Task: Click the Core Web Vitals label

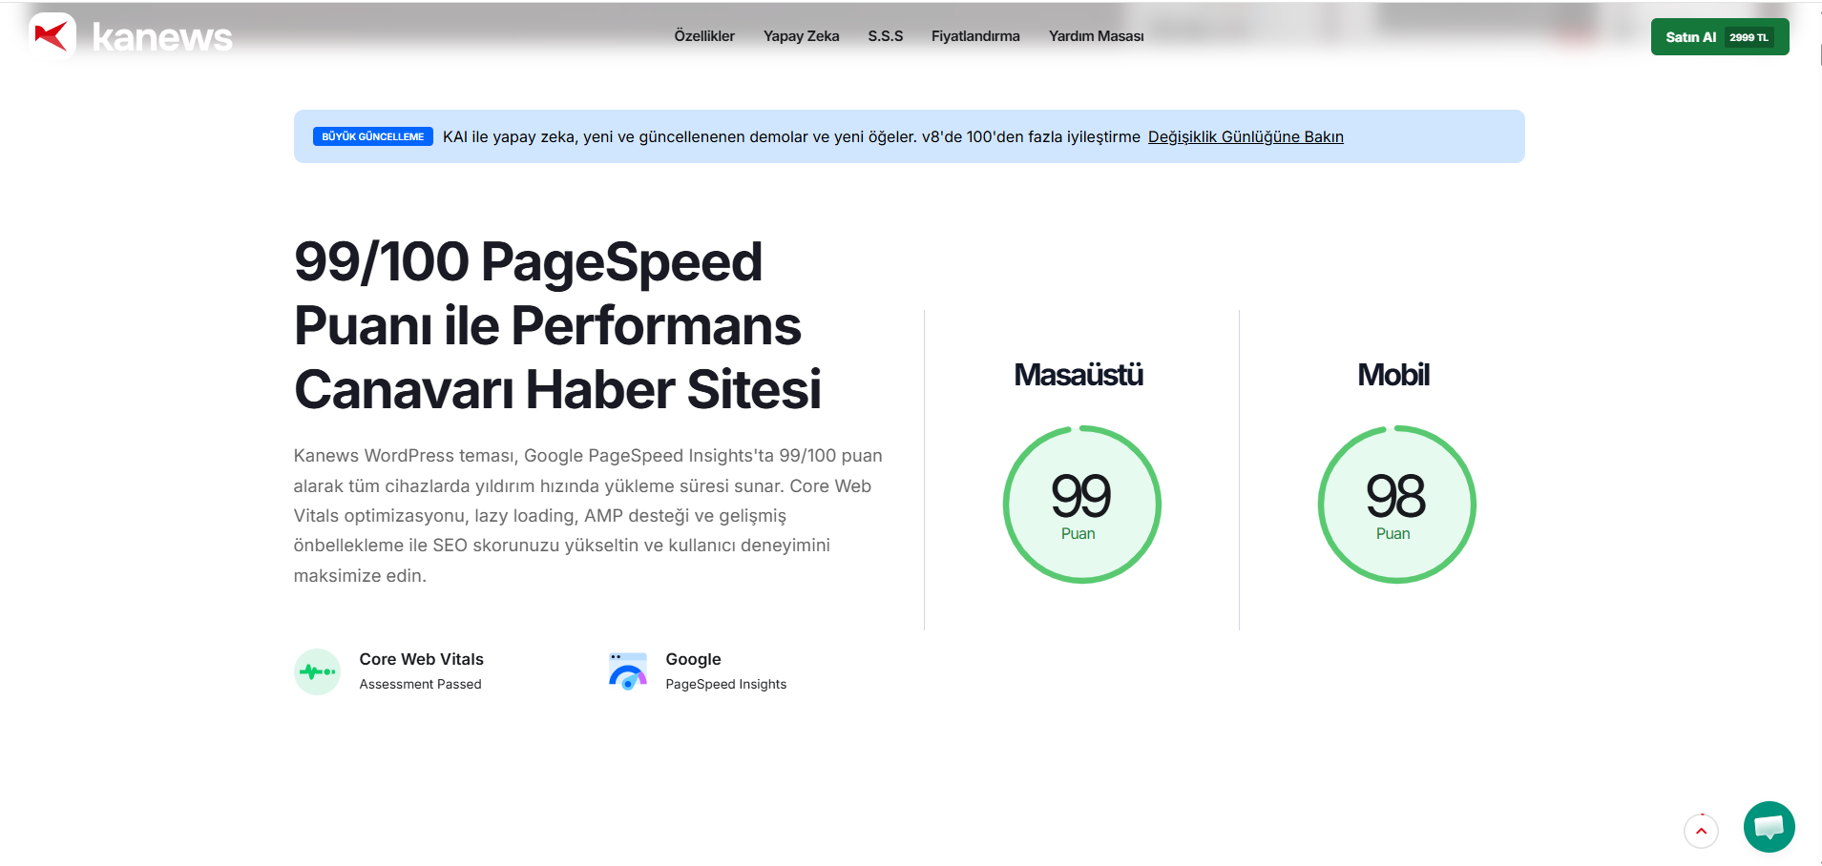Action: coord(421,659)
